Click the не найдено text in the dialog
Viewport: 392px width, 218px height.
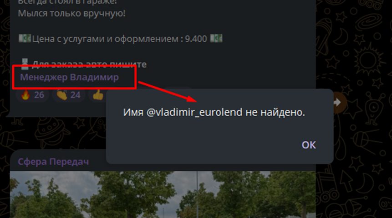pyautogui.click(x=275, y=113)
